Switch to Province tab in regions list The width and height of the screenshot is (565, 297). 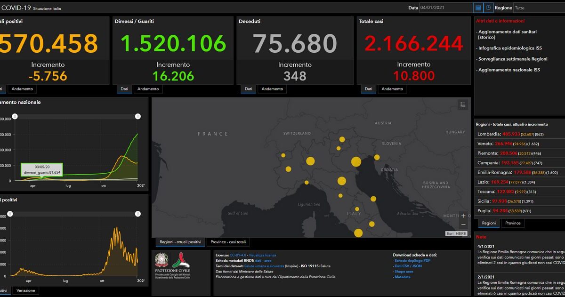[x=513, y=223]
